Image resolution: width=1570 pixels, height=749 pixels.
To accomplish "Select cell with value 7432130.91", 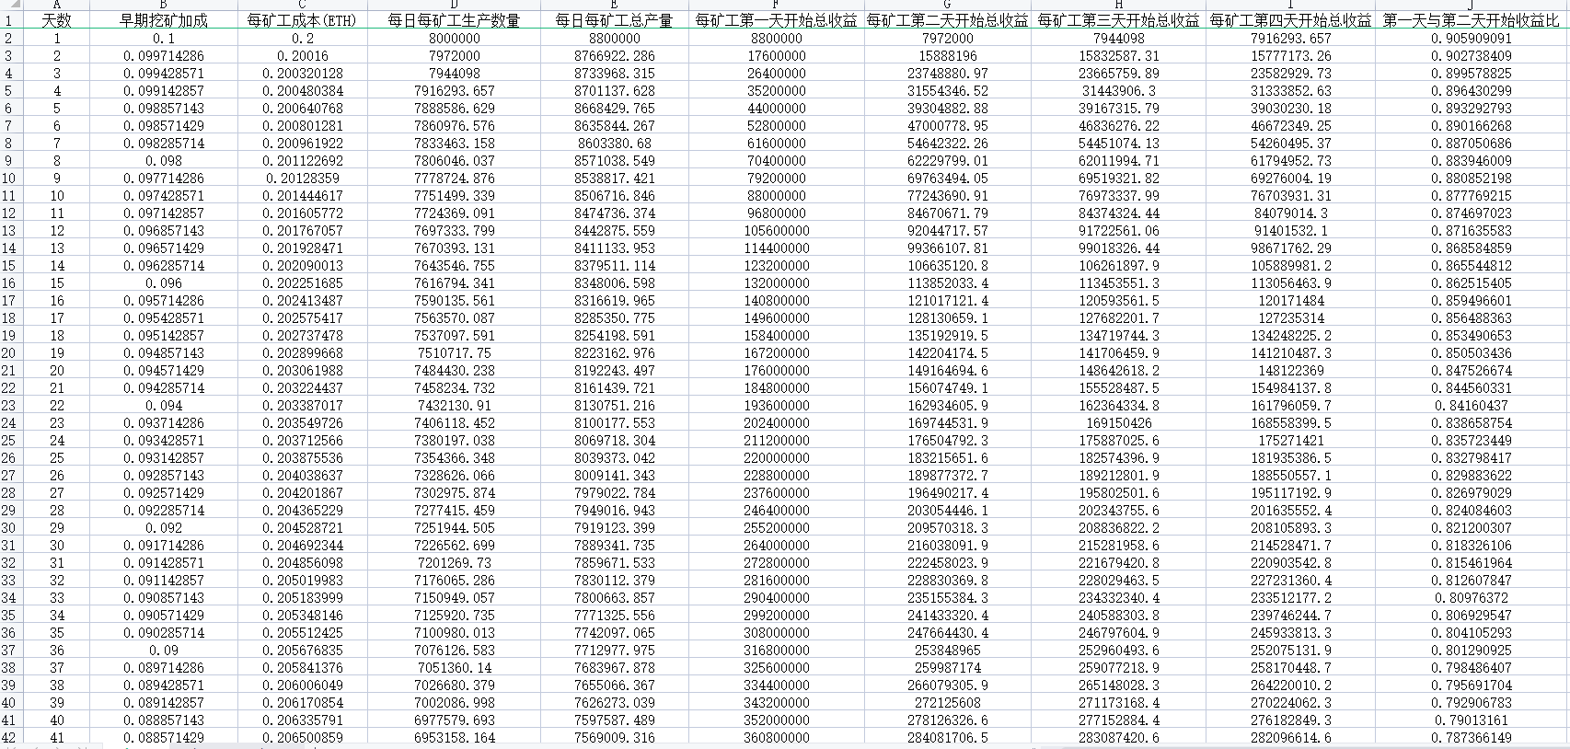I will point(454,405).
